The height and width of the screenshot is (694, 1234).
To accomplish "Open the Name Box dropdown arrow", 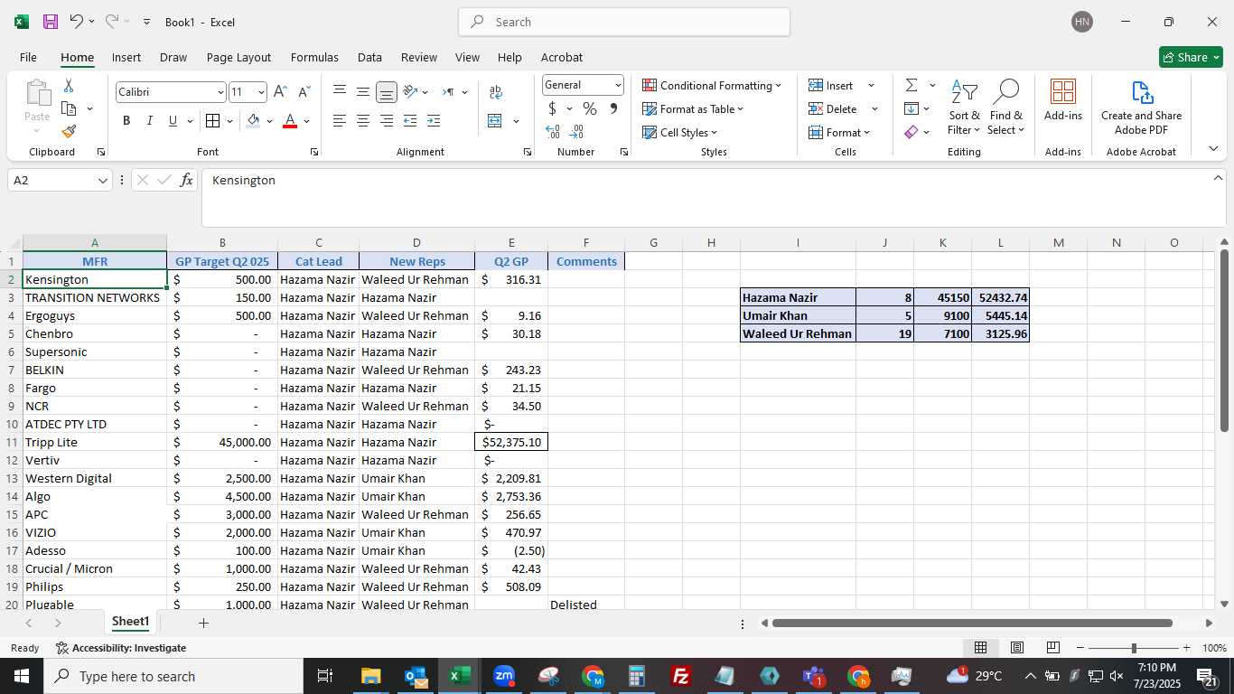I will pyautogui.click(x=103, y=180).
